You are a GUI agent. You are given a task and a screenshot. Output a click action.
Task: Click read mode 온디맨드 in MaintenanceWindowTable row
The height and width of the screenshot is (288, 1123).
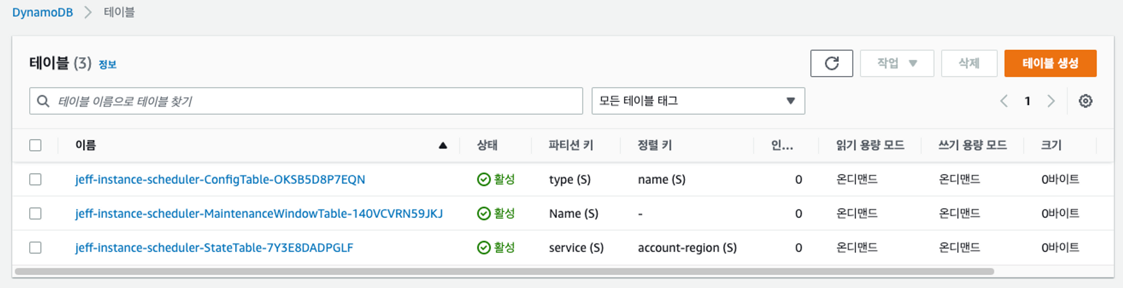point(857,213)
